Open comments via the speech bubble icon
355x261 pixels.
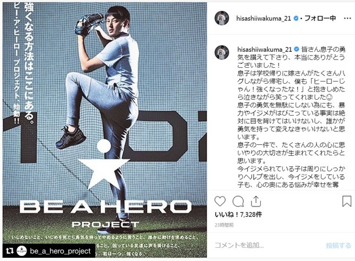[x=238, y=201]
